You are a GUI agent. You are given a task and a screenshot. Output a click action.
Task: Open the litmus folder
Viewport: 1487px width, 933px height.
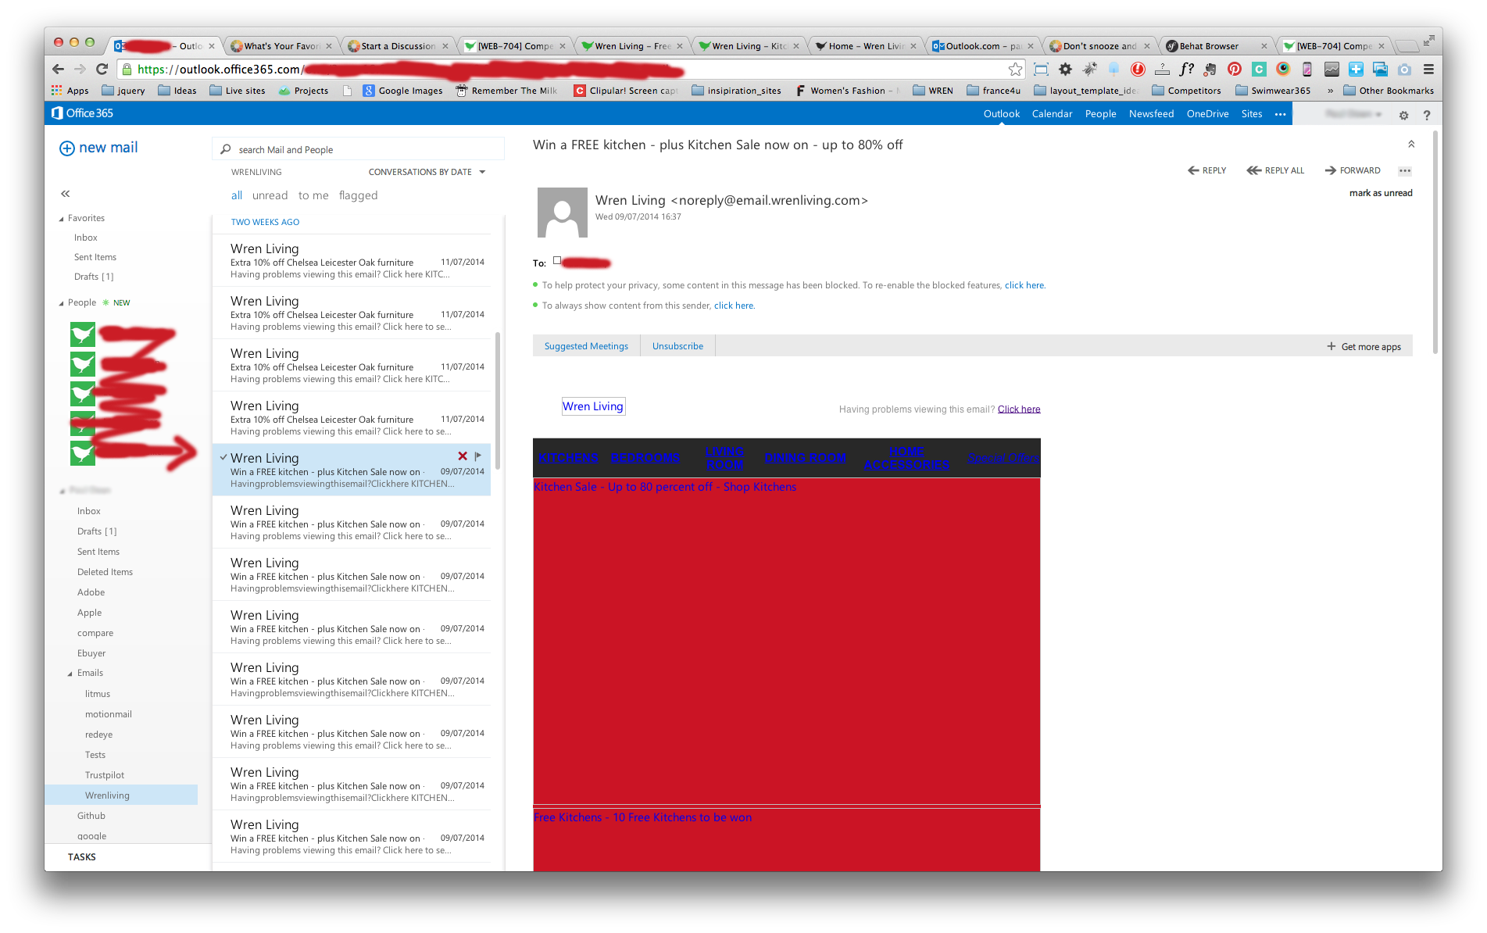[x=98, y=694]
